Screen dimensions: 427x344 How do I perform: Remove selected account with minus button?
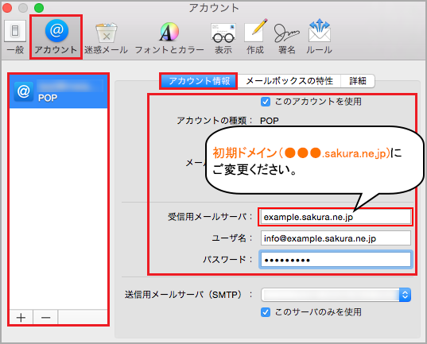45,317
